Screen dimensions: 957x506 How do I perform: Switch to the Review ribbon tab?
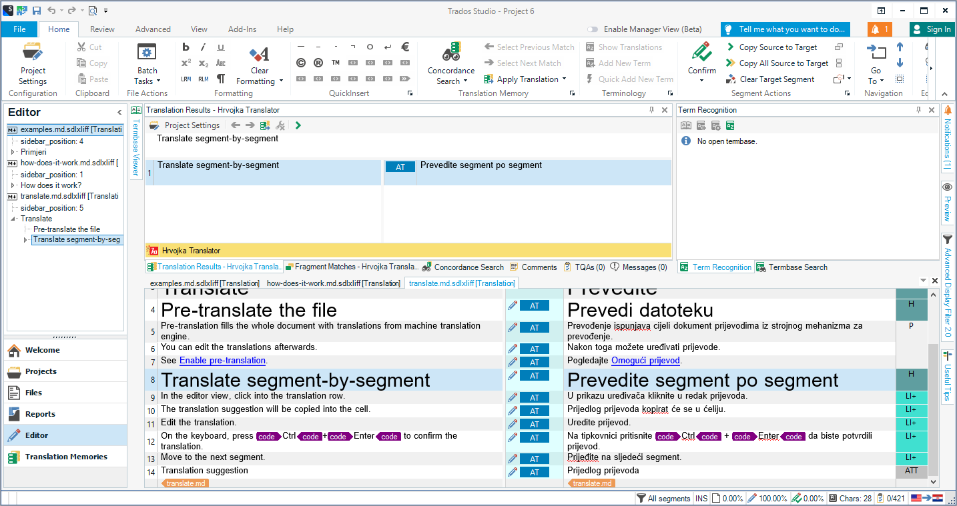click(x=102, y=29)
